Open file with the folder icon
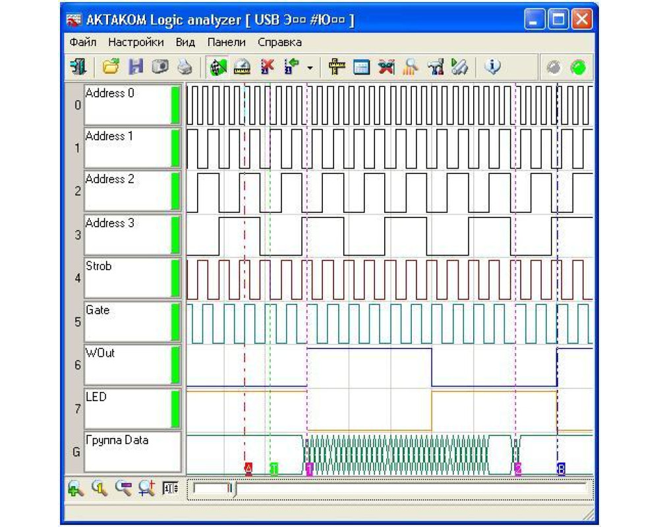The height and width of the screenshot is (527, 659). coord(111,67)
